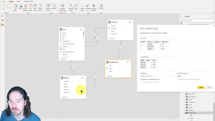Click OK in Edit relationship dialog
Image resolution: width=215 pixels, height=121 pixels.
pos(201,87)
